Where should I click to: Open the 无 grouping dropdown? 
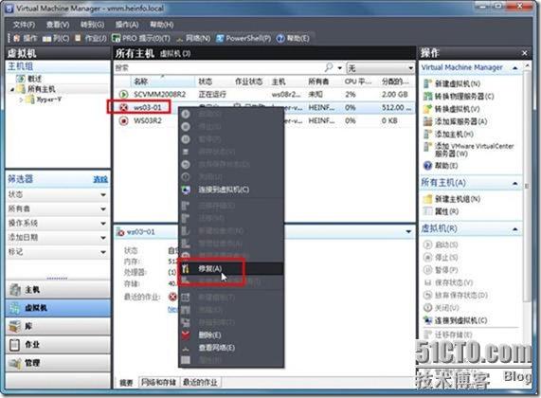[x=381, y=67]
